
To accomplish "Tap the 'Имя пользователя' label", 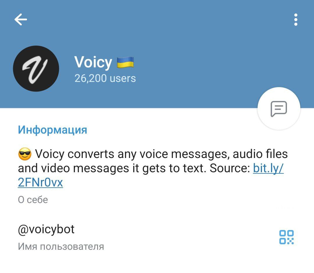I will (x=61, y=246).
